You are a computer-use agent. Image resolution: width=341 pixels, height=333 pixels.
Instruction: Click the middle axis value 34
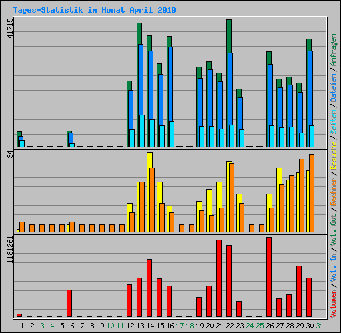click(10, 154)
